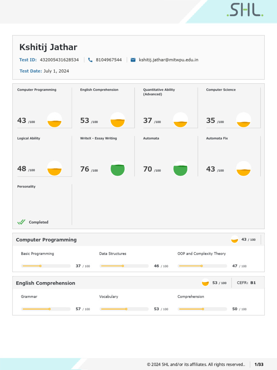Viewport: 277px width, 370px height.
Task: Click the Basic Programming score slider
Action: 46,266
